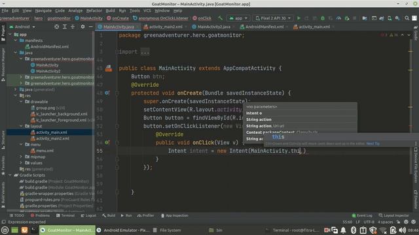
Task: Collapse the drawable folder
Action: tap(21, 102)
